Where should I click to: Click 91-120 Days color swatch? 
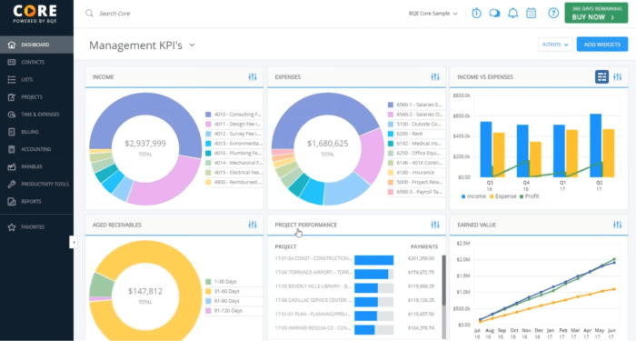[208, 311]
